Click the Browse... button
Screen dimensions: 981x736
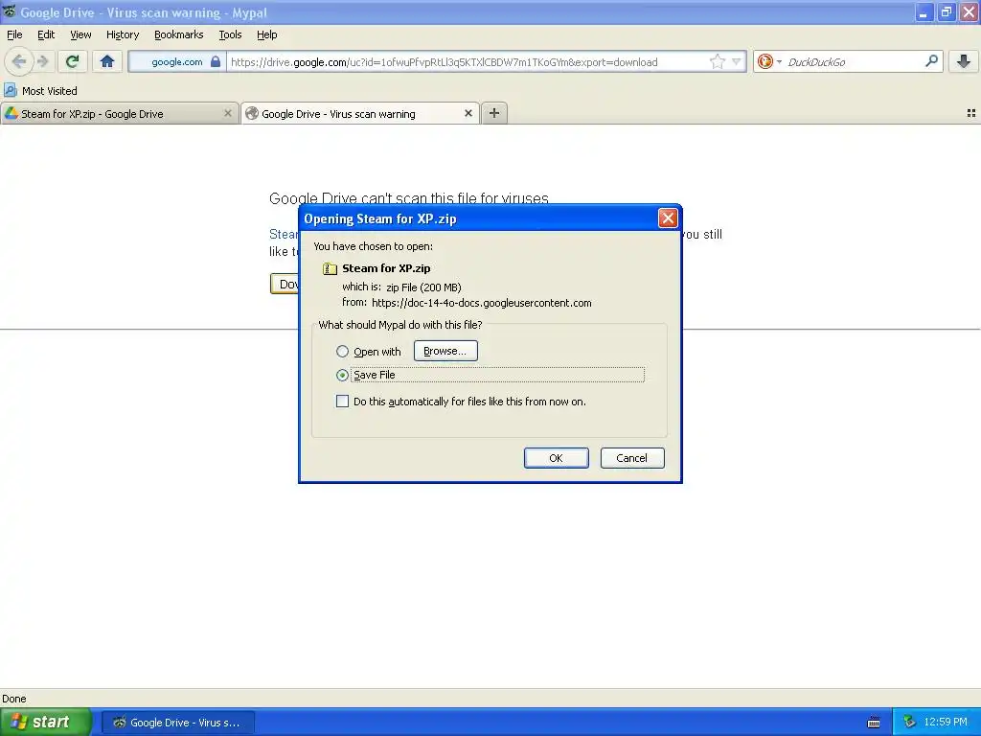click(x=445, y=351)
